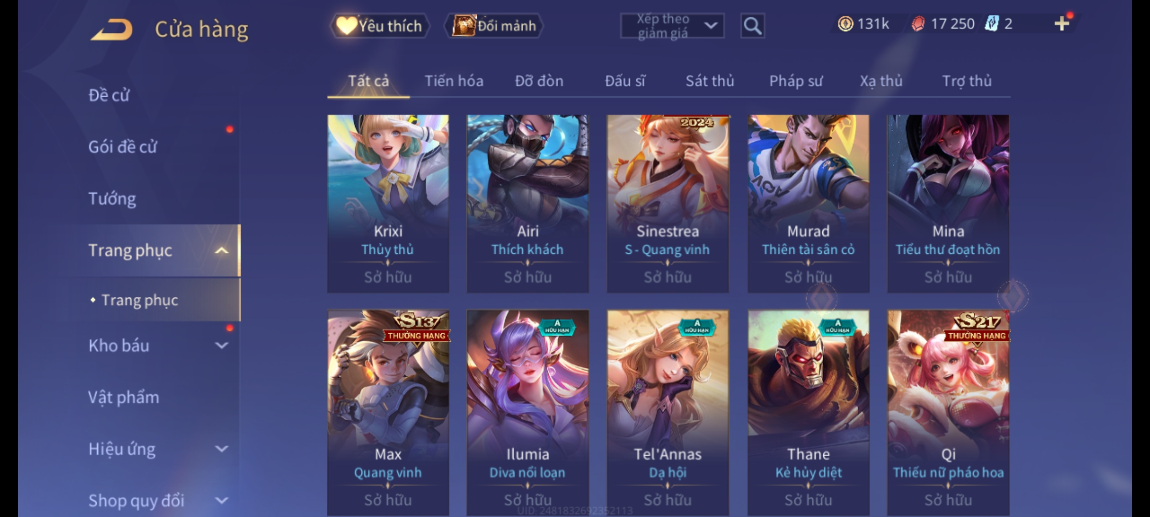This screenshot has width=1150, height=517.
Task: Tap the back arrow icon beside Cửa hàng
Action: tap(111, 30)
